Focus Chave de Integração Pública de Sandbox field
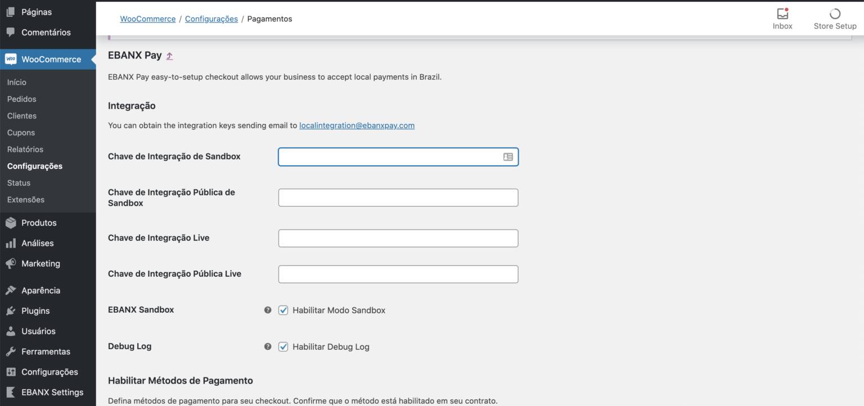This screenshot has width=864, height=406. point(398,198)
